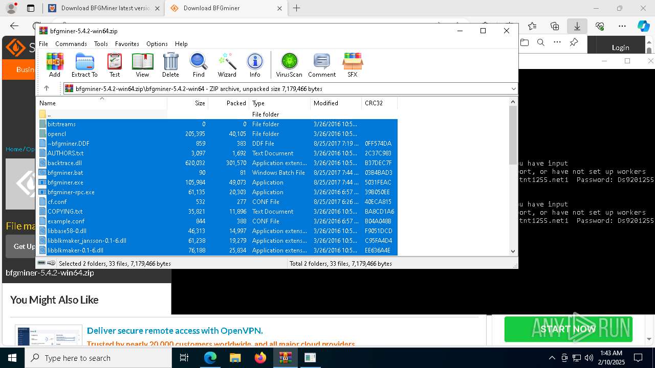Select ~bfgminer.DDF file
655x368 pixels.
point(217,144)
